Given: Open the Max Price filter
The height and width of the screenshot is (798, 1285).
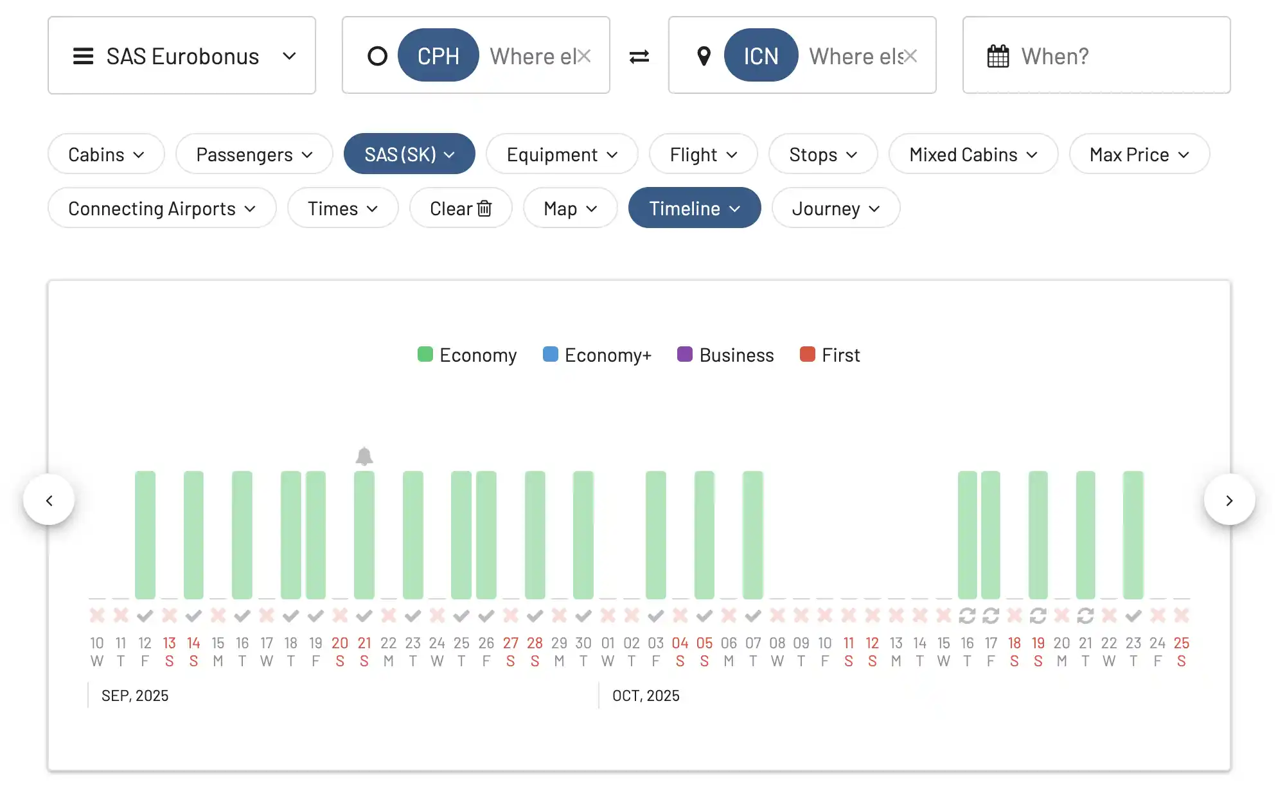Looking at the screenshot, I should pos(1139,154).
